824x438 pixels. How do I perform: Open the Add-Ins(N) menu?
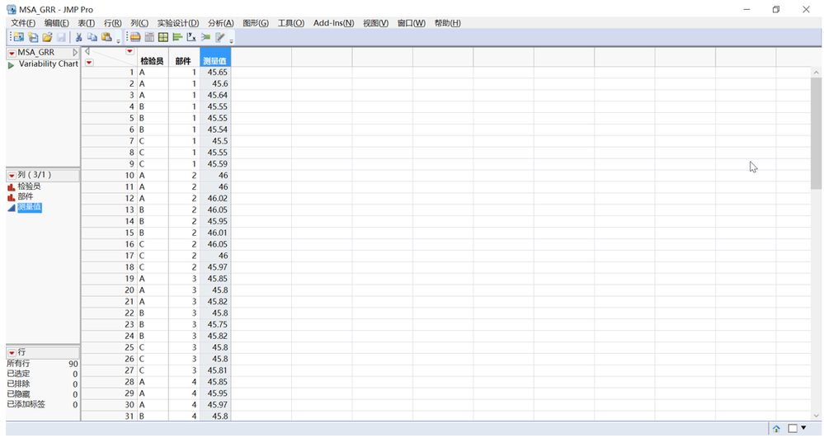point(334,23)
